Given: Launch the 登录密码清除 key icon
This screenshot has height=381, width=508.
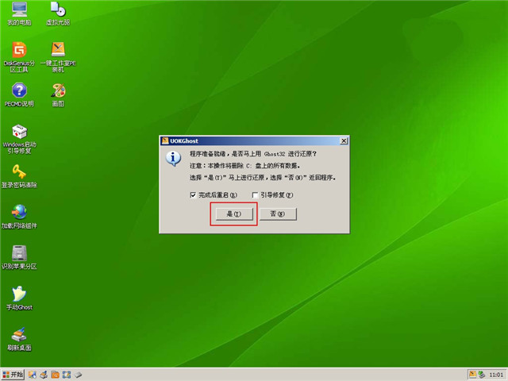Looking at the screenshot, I should [x=19, y=172].
